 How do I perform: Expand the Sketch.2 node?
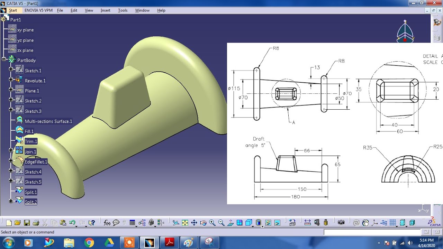[11, 100]
